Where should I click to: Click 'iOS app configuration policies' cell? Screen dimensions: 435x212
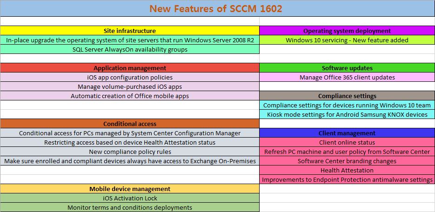pos(130,77)
